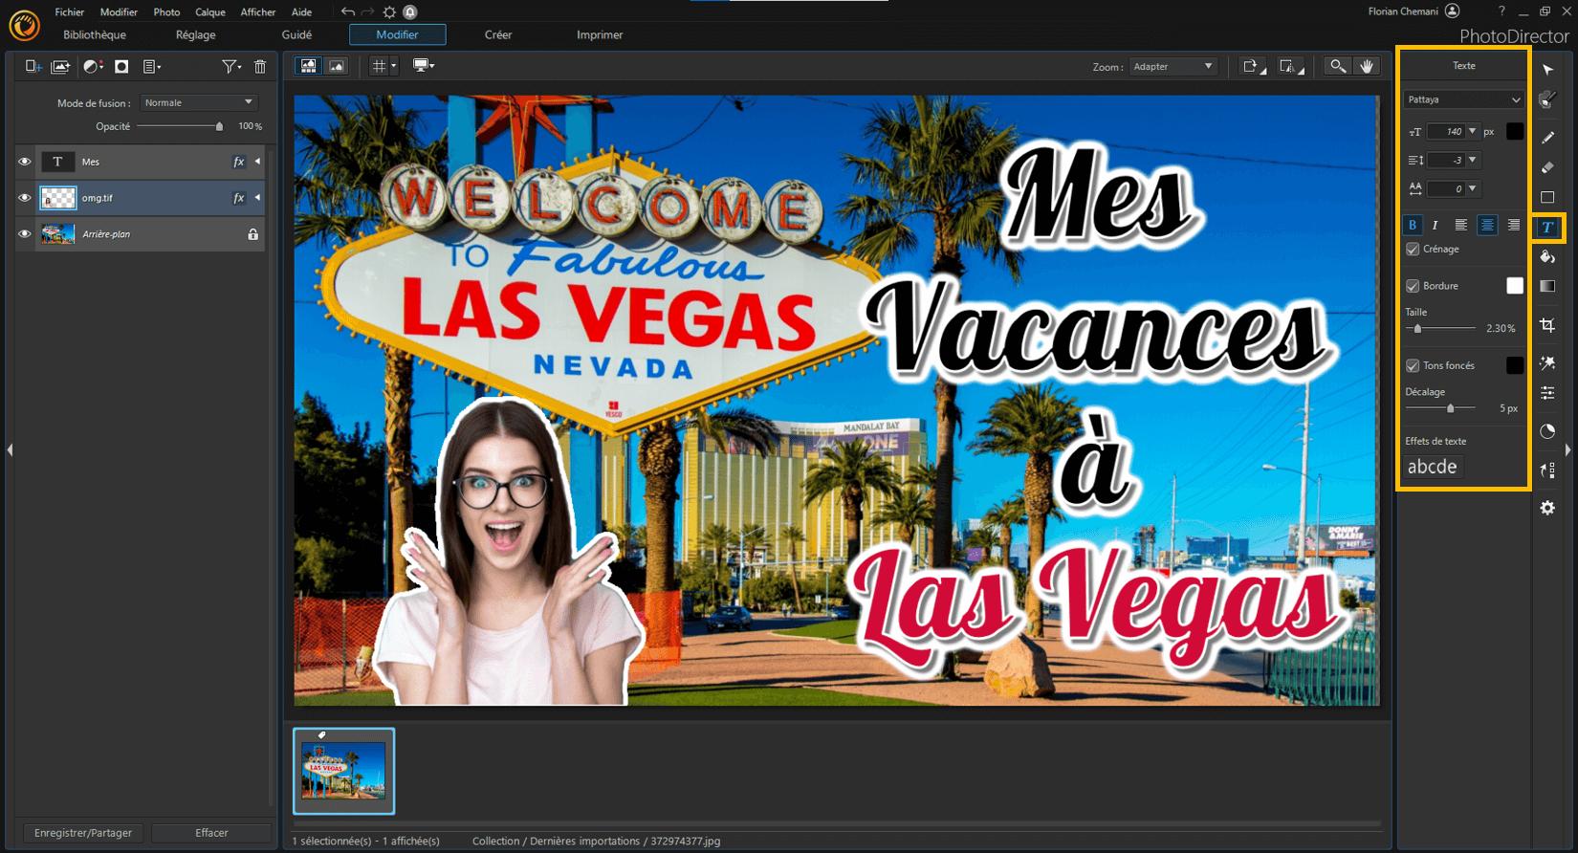Pick the Gradient tool

tap(1547, 286)
